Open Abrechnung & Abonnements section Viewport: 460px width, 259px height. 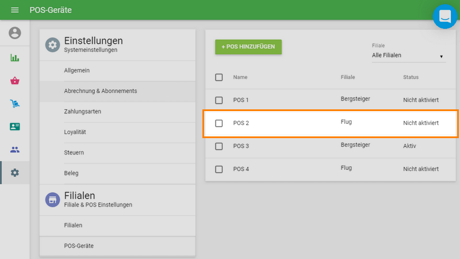point(117,91)
